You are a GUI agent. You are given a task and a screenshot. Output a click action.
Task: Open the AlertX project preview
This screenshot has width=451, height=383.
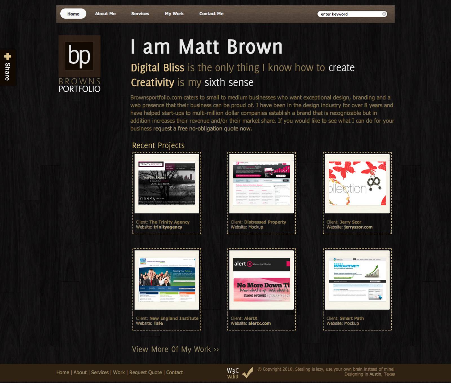point(261,280)
